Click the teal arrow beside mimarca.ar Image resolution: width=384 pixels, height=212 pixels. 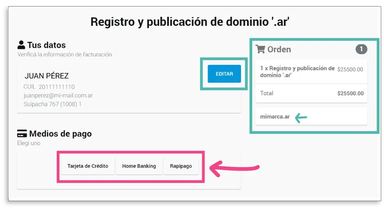coord(301,117)
